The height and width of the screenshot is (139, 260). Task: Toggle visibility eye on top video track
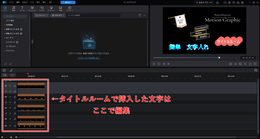[10, 86]
